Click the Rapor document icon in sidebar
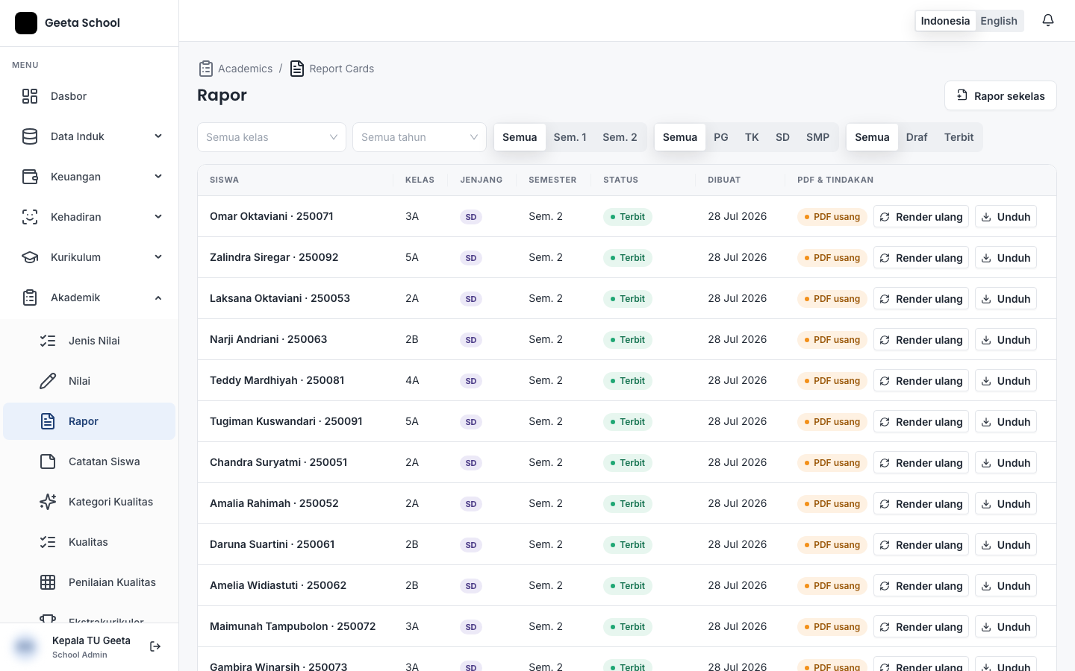 (48, 421)
